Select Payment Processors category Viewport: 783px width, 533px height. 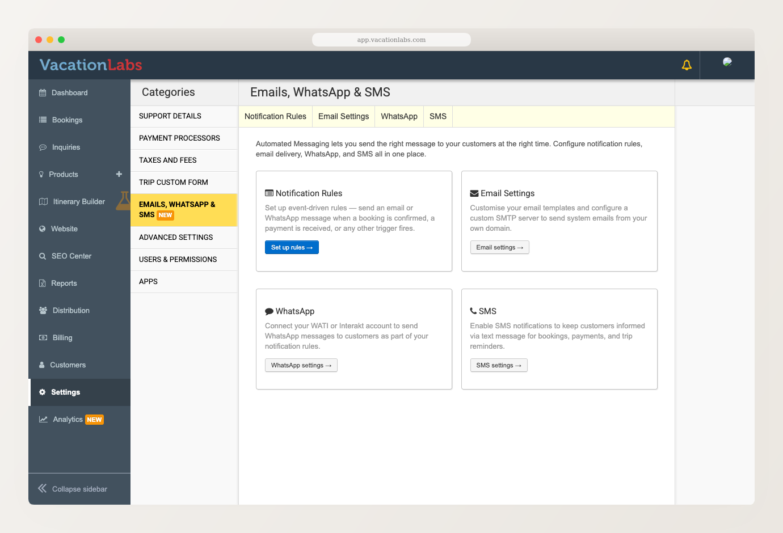click(x=184, y=138)
